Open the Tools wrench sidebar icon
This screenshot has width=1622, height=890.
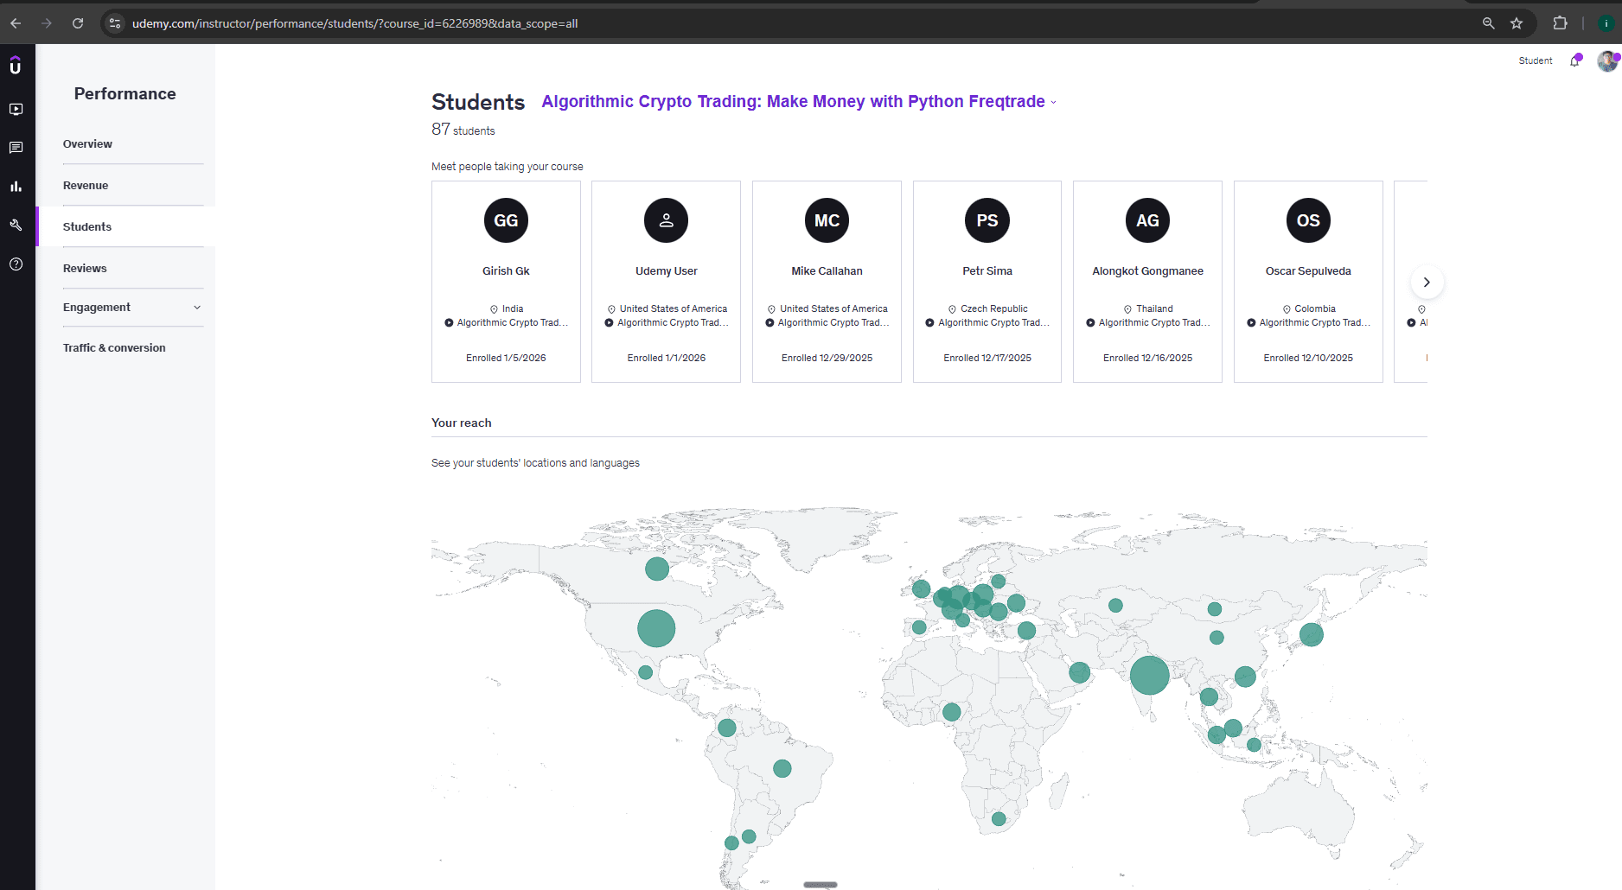(x=16, y=226)
